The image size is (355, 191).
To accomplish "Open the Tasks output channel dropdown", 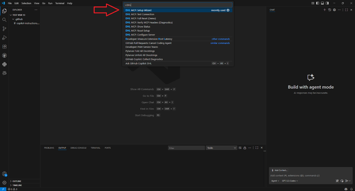I will click(221, 148).
